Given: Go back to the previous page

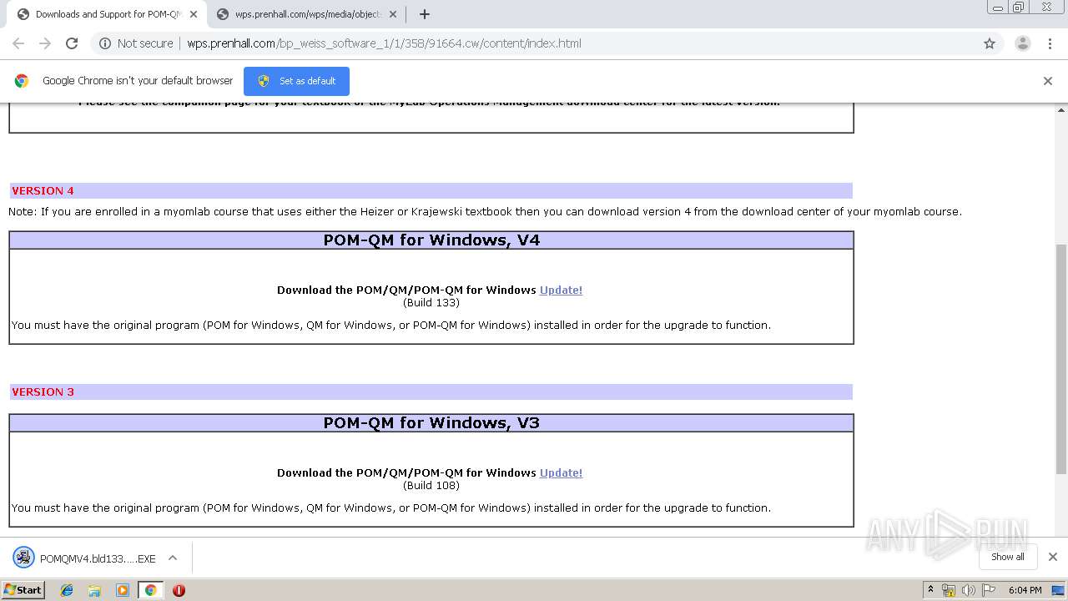Looking at the screenshot, I should 18,43.
